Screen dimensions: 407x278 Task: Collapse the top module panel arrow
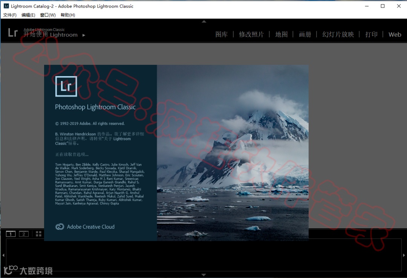(204, 21)
